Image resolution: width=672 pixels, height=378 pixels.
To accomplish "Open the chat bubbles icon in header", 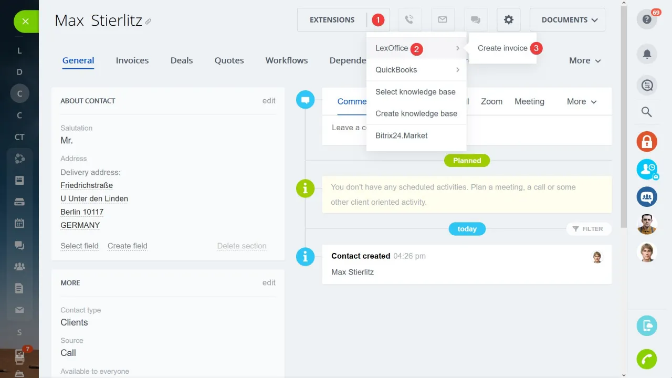I will coord(476,20).
